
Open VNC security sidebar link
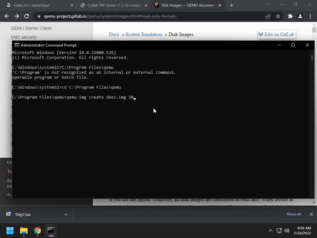coord(24,37)
